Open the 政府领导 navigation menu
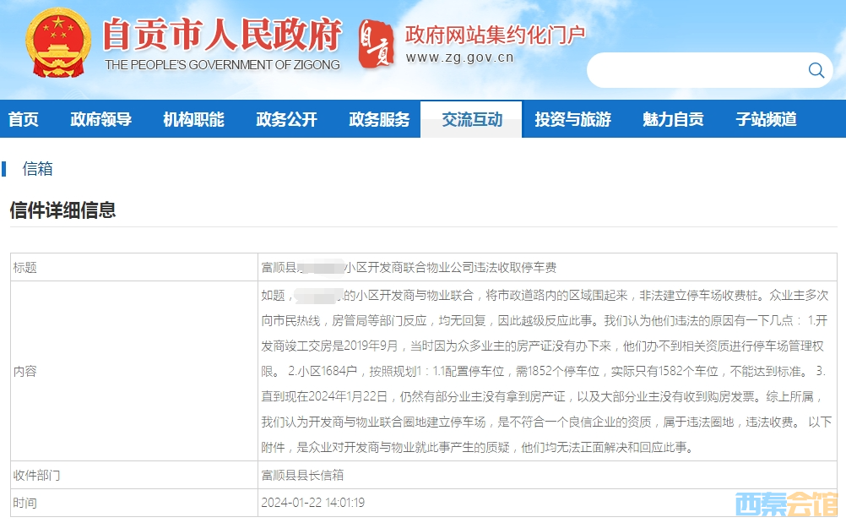Screen dimensions: 846x523 point(100,119)
